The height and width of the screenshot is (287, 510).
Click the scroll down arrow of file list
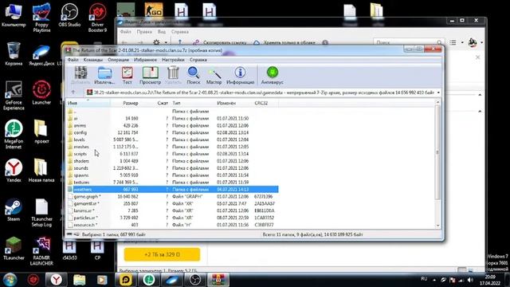(437, 226)
